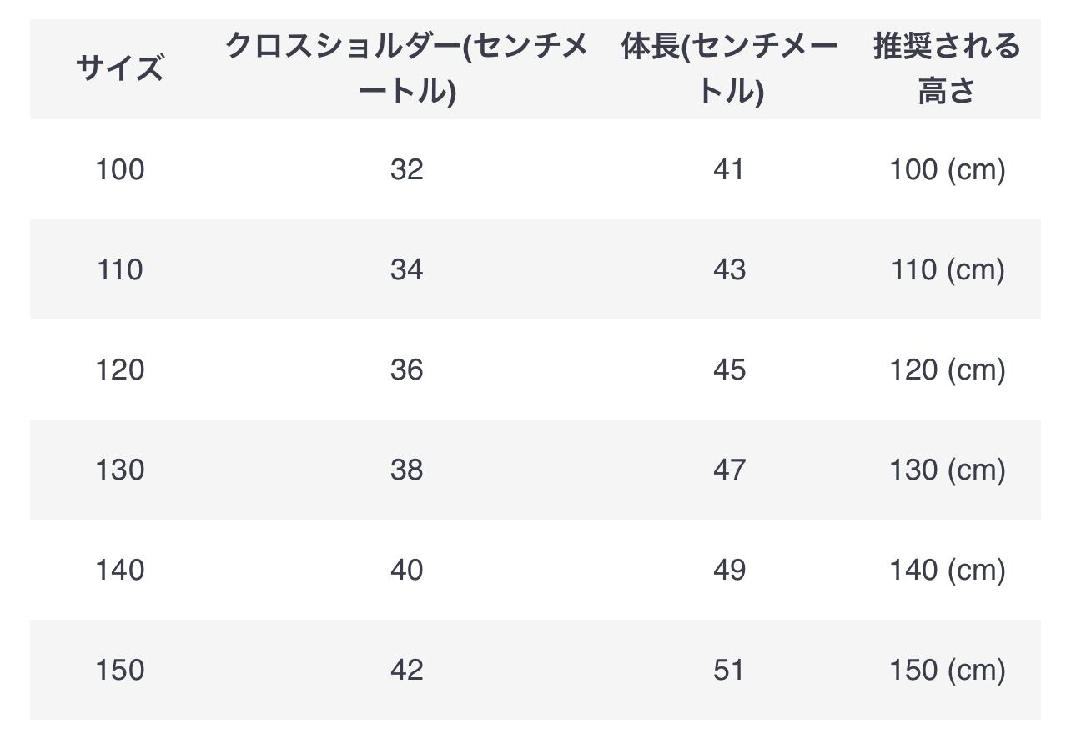This screenshot has height=729, width=1071.
Task: Click shoulder width value 40
Action: pyautogui.click(x=406, y=570)
